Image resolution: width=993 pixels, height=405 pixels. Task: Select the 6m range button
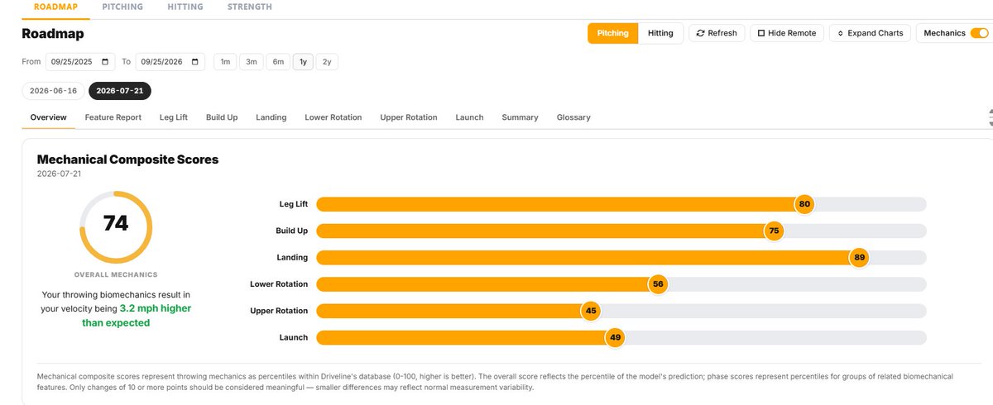pyautogui.click(x=278, y=62)
